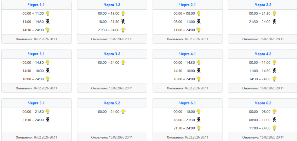The image size is (297, 141).
Task: Click the 18:00 – 21:30 time slot in Черга 1.2
Action: point(108,21)
